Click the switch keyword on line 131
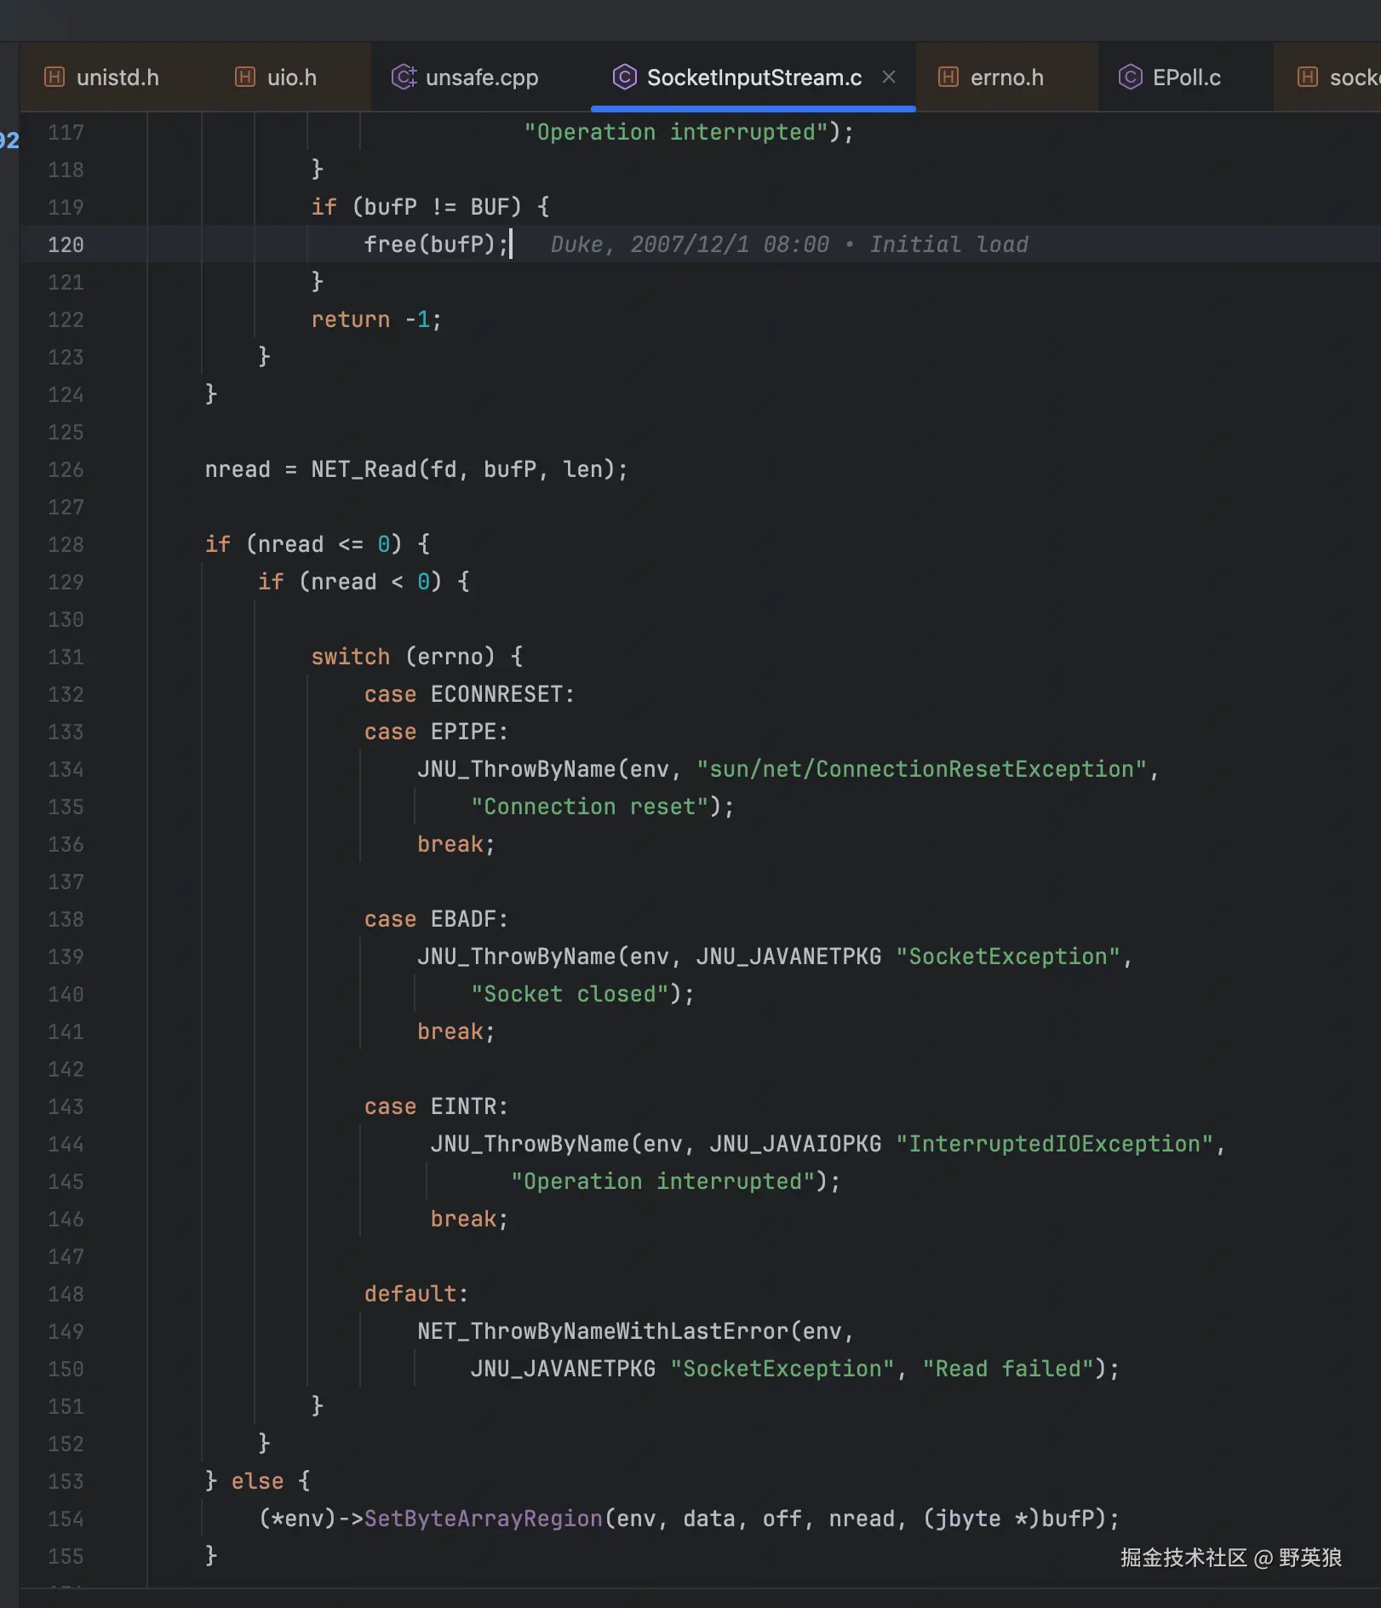 point(350,657)
